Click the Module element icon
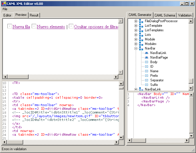 141,39
